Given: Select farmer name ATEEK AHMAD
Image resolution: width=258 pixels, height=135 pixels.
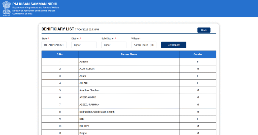Looking at the screenshot, I should 88,97.
